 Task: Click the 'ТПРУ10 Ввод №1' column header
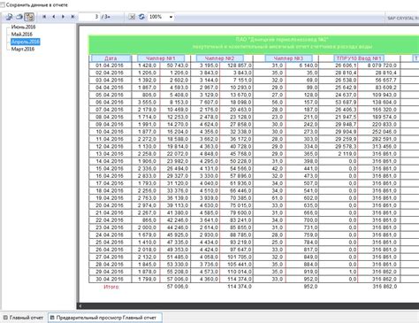pyautogui.click(x=359, y=58)
